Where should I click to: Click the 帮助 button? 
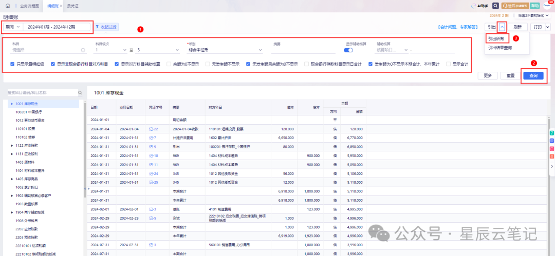click(x=535, y=6)
